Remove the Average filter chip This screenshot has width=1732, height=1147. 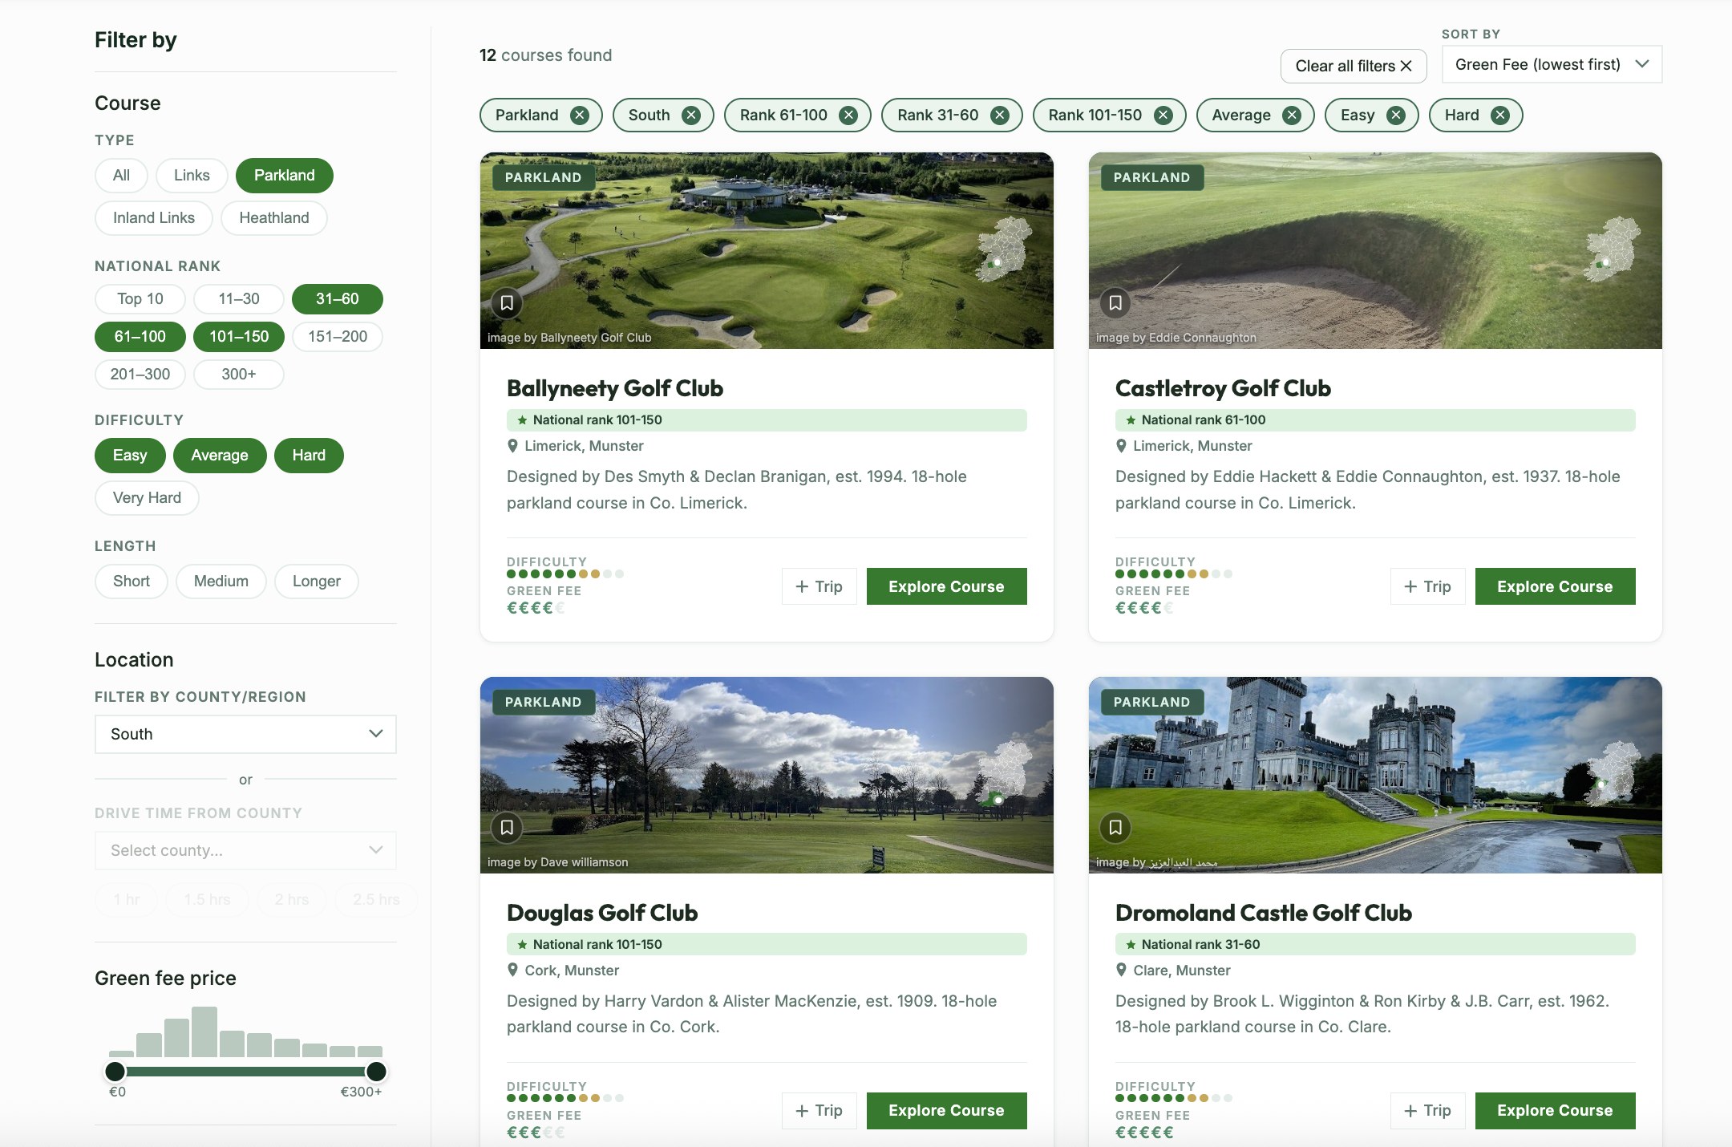click(x=1292, y=115)
